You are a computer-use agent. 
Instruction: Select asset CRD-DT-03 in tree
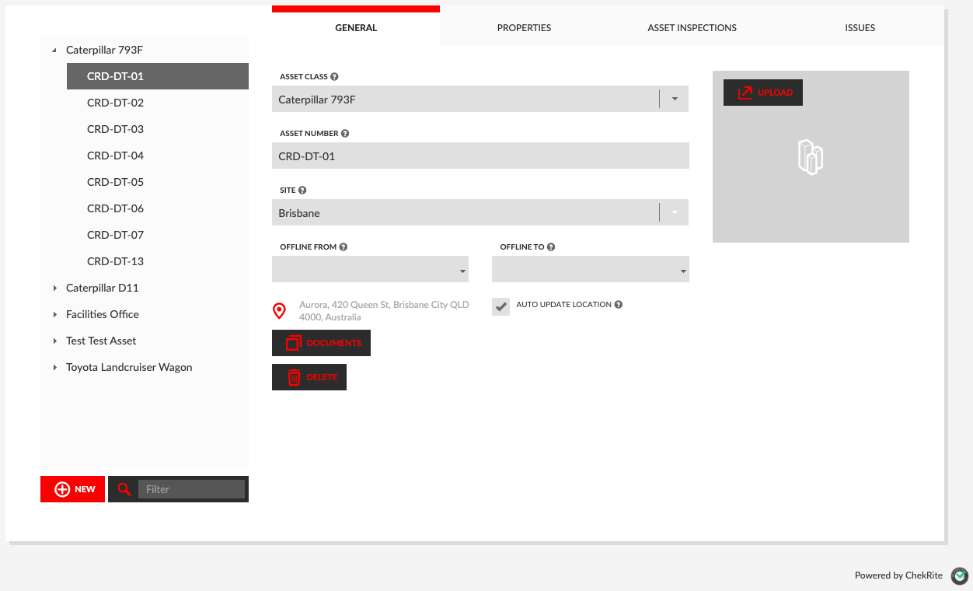(115, 129)
